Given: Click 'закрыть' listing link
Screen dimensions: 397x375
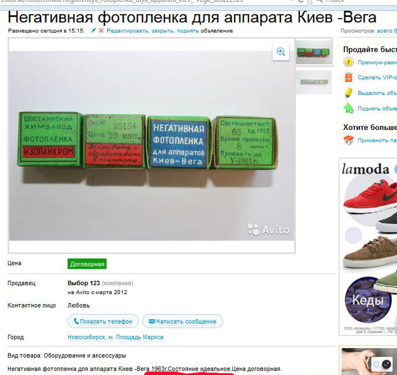Looking at the screenshot, I should pos(163,31).
